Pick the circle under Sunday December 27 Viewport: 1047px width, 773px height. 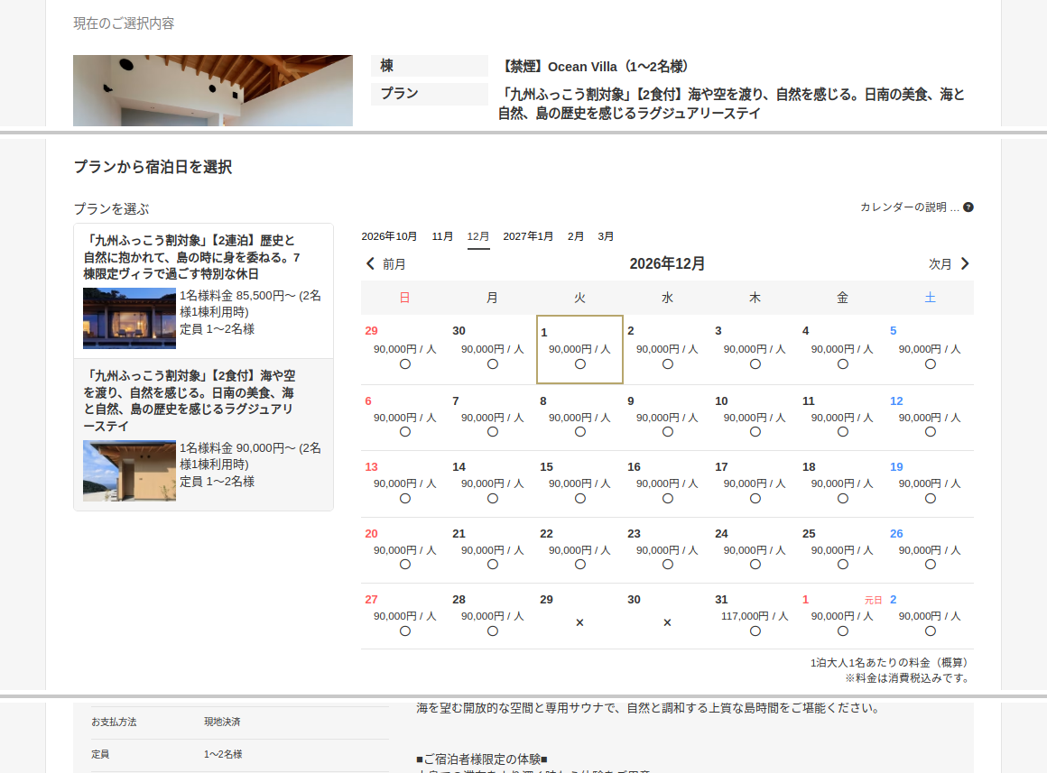404,630
